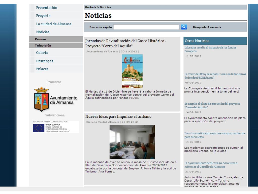Click the text 'La Concejala Antonia Millán anunció'
Screen dimensions: 258x194
(212, 90)
